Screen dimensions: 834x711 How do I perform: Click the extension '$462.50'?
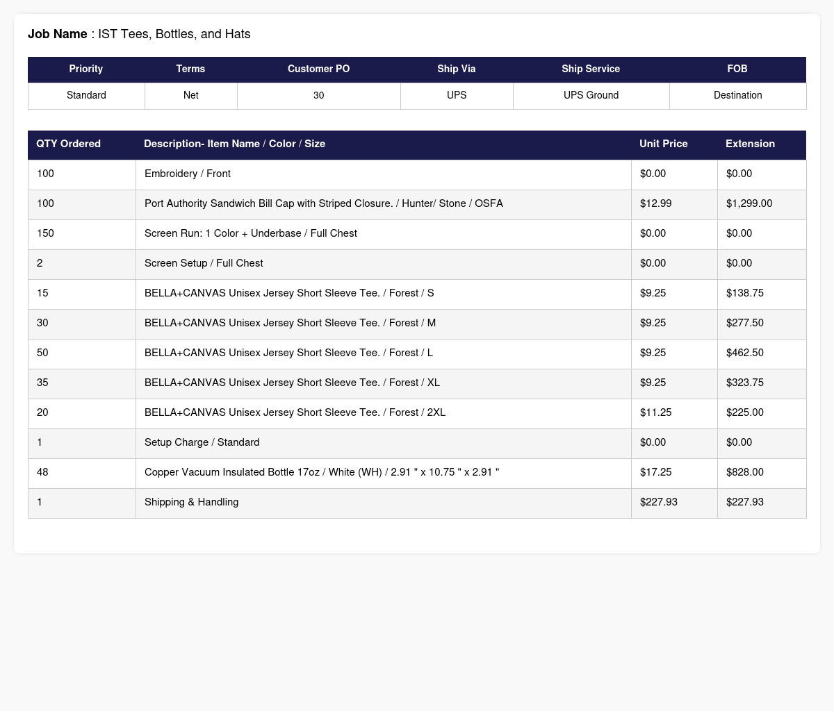pos(745,353)
